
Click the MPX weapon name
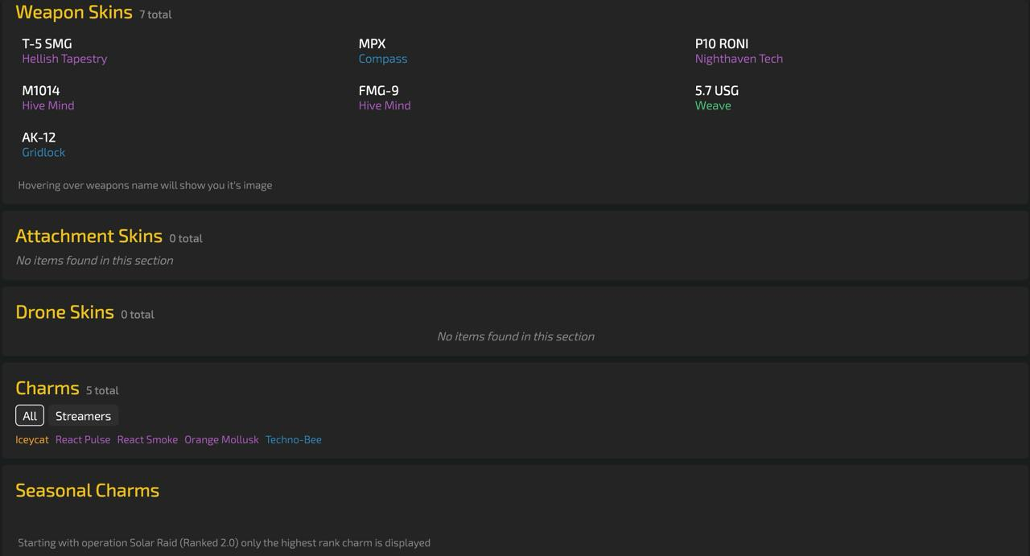point(372,43)
